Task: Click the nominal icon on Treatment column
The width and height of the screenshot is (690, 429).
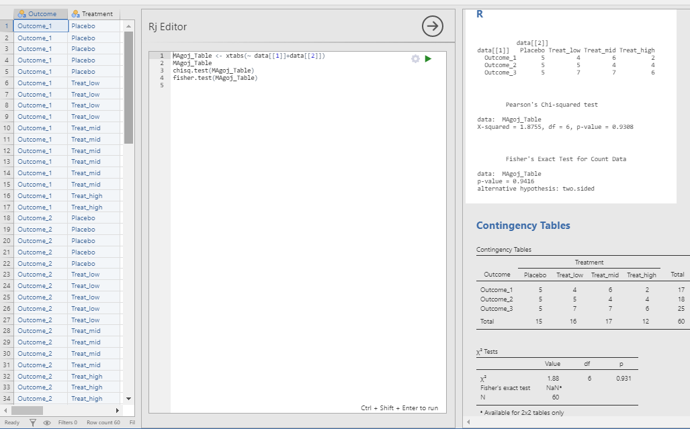Action: 75,14
